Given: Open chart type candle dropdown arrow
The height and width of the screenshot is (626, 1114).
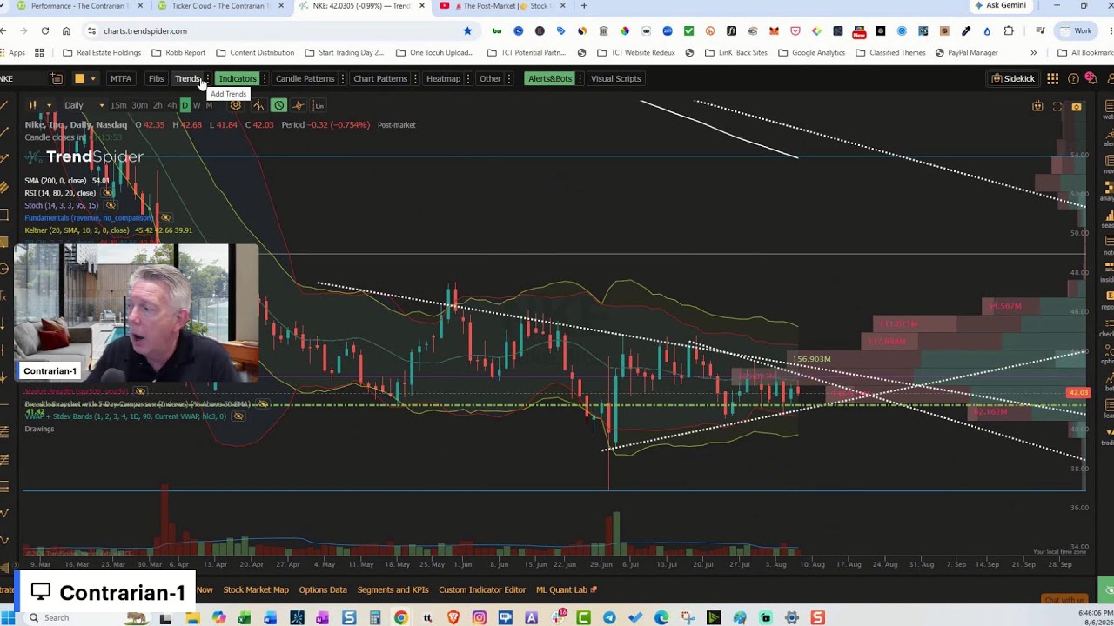Looking at the screenshot, I should [49, 105].
